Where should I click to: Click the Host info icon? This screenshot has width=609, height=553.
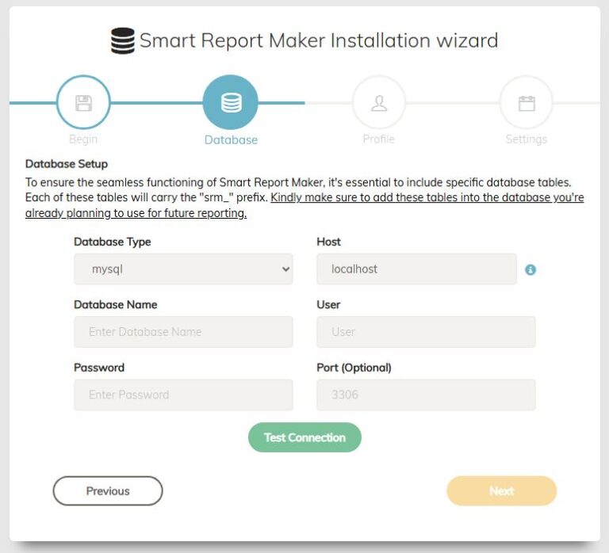point(530,269)
